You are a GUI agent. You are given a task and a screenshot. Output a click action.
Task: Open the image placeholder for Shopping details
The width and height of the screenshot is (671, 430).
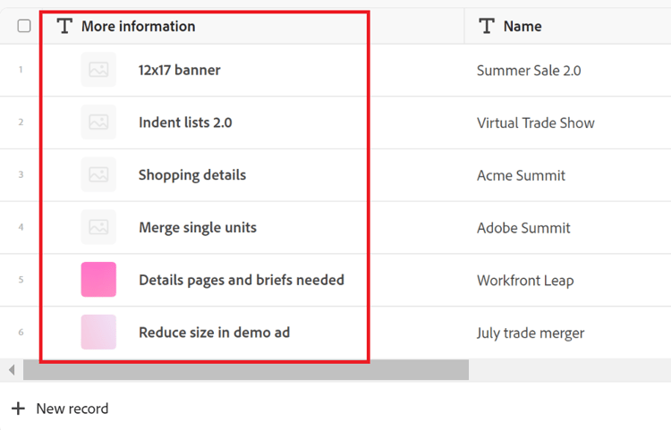click(98, 174)
